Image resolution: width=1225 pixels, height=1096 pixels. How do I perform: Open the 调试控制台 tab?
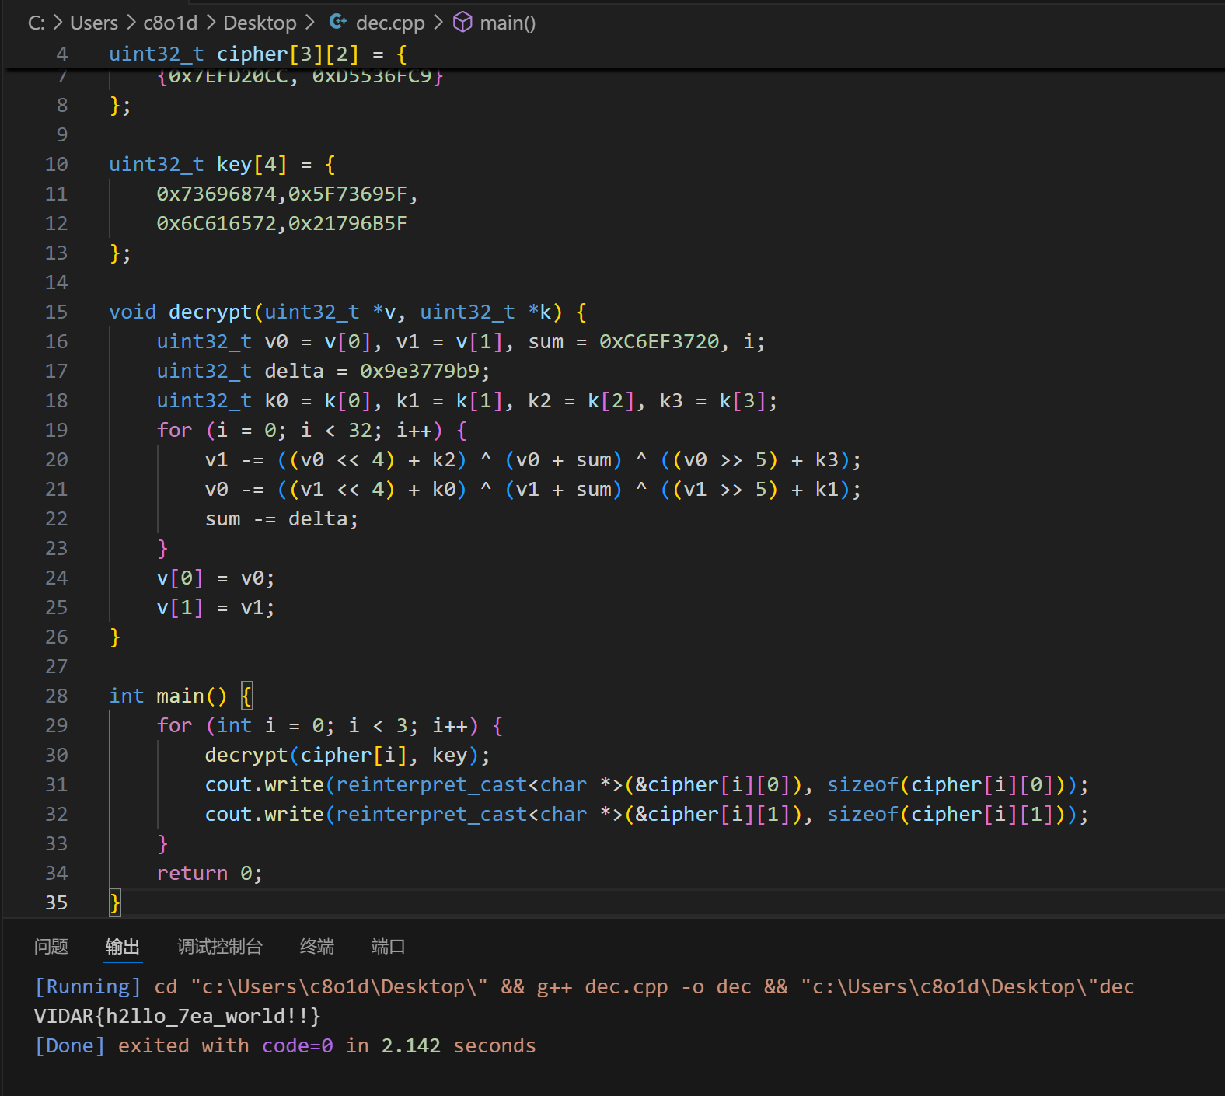[220, 946]
